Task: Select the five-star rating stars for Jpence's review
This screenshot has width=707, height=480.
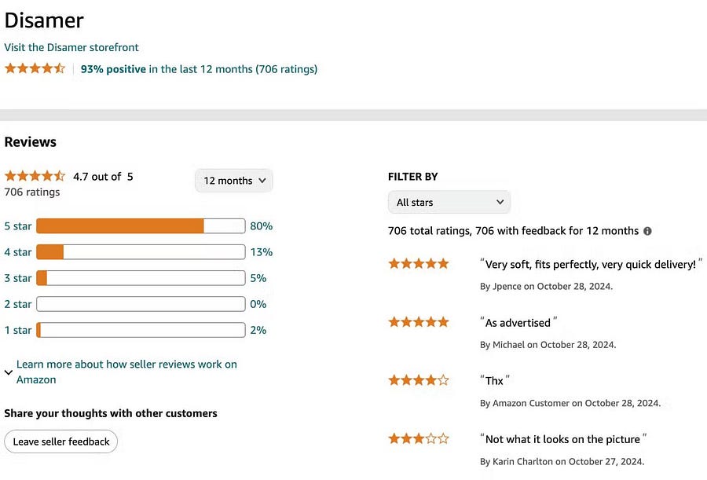Action: [x=418, y=263]
